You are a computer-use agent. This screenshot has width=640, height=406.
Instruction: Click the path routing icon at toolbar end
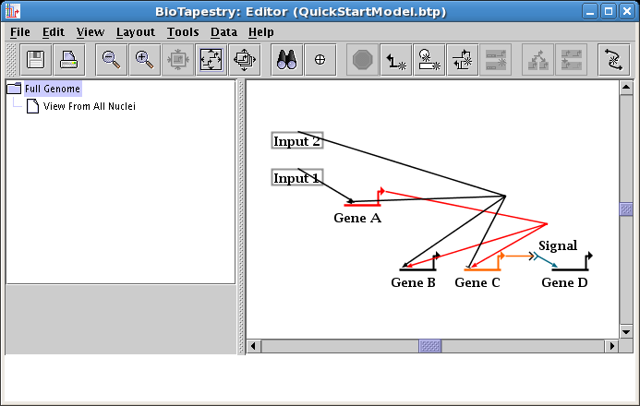tap(613, 59)
